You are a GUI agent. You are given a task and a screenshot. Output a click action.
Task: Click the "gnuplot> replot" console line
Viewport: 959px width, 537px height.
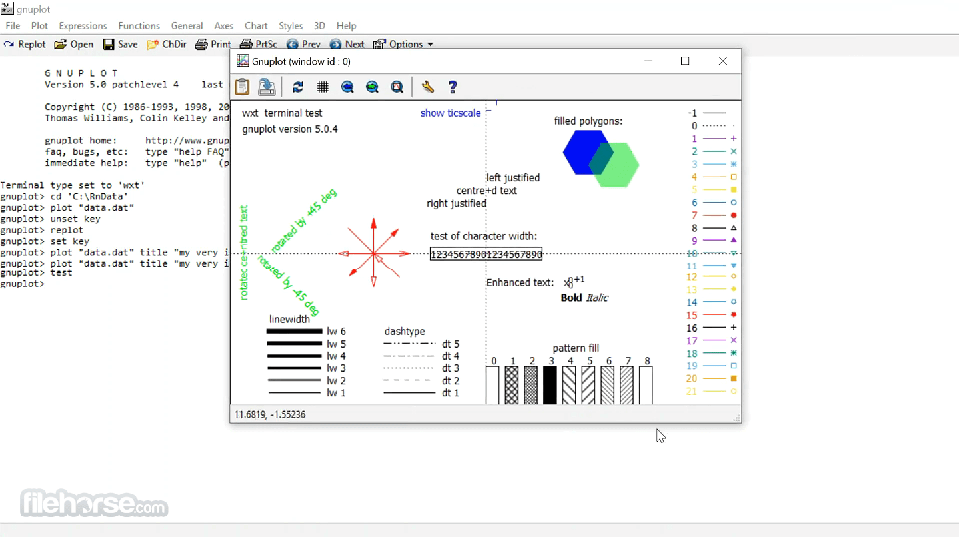point(42,231)
